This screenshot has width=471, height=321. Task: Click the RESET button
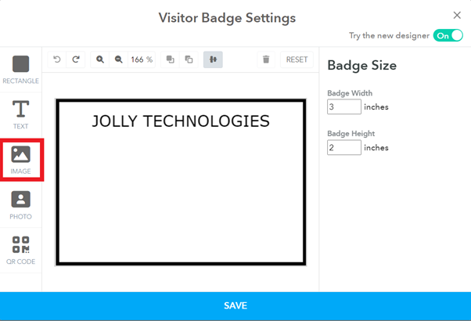coord(297,60)
